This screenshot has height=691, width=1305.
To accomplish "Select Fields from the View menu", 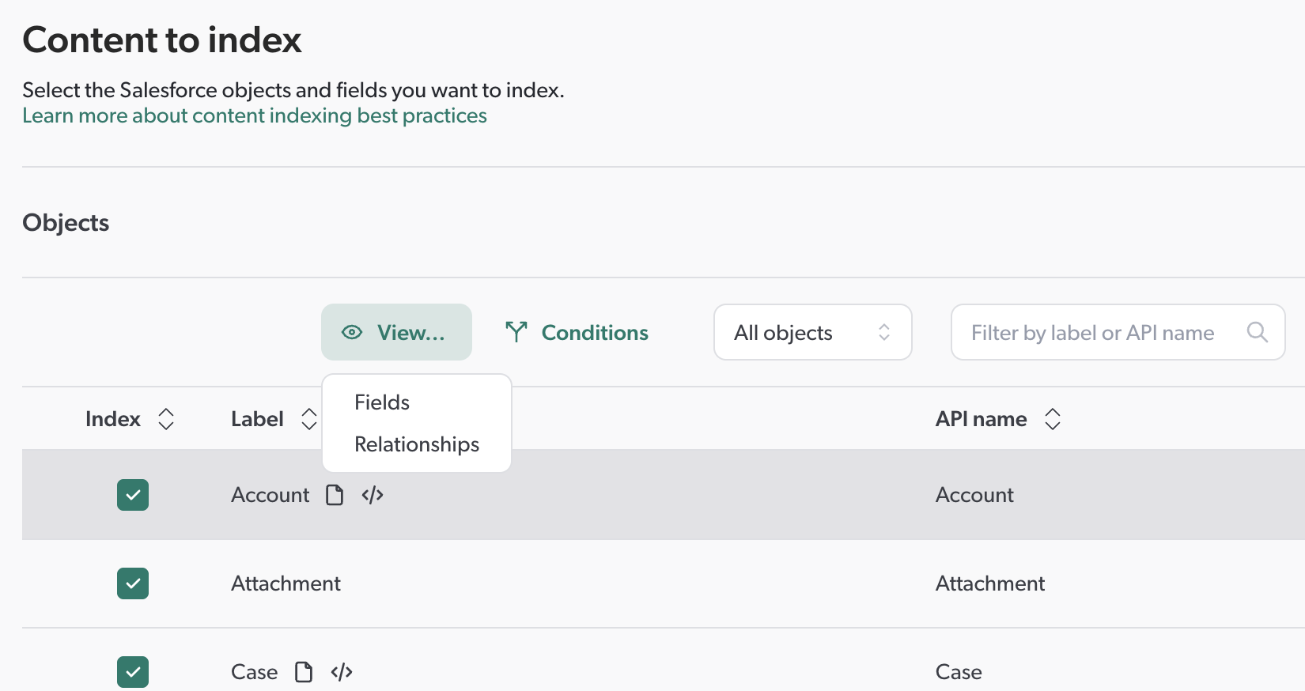I will (x=382, y=402).
